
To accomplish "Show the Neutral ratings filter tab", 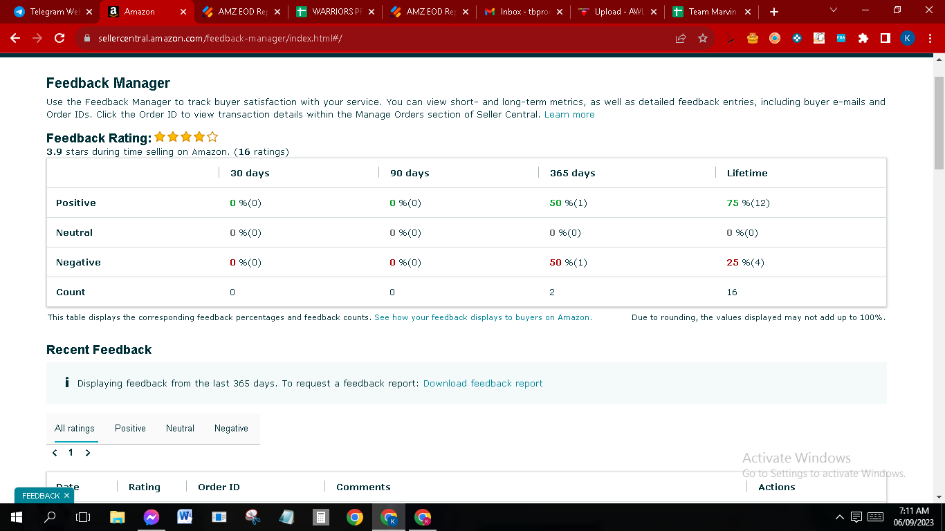I will 180,429.
